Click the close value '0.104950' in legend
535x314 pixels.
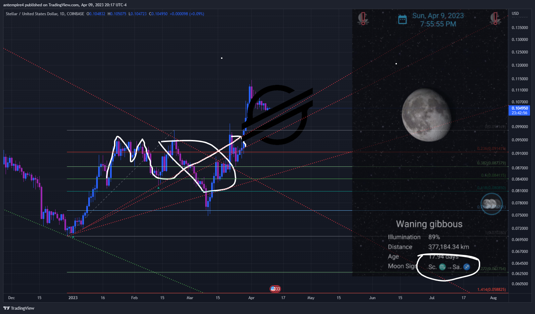[x=160, y=14]
